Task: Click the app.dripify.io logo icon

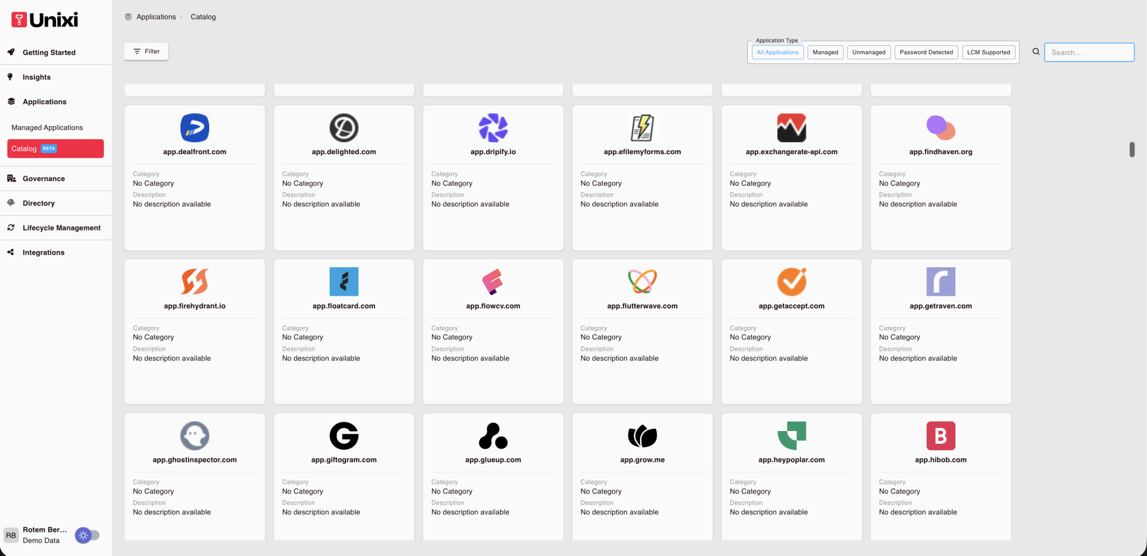Action: (493, 128)
